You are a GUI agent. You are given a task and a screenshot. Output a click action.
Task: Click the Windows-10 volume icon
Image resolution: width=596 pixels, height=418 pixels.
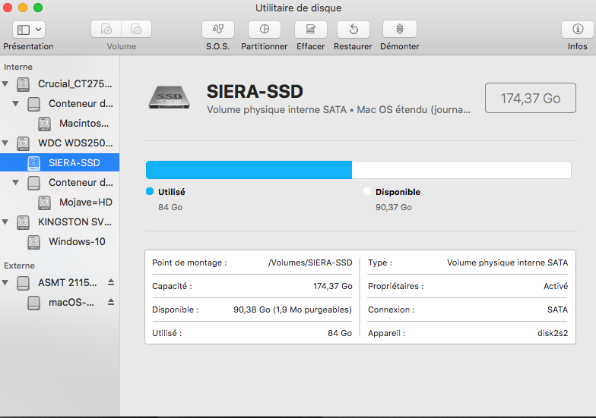[x=33, y=242]
